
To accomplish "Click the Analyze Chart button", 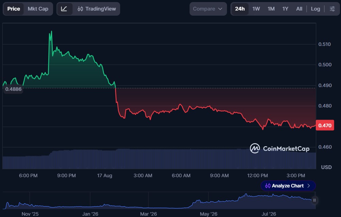I will pyautogui.click(x=288, y=186).
